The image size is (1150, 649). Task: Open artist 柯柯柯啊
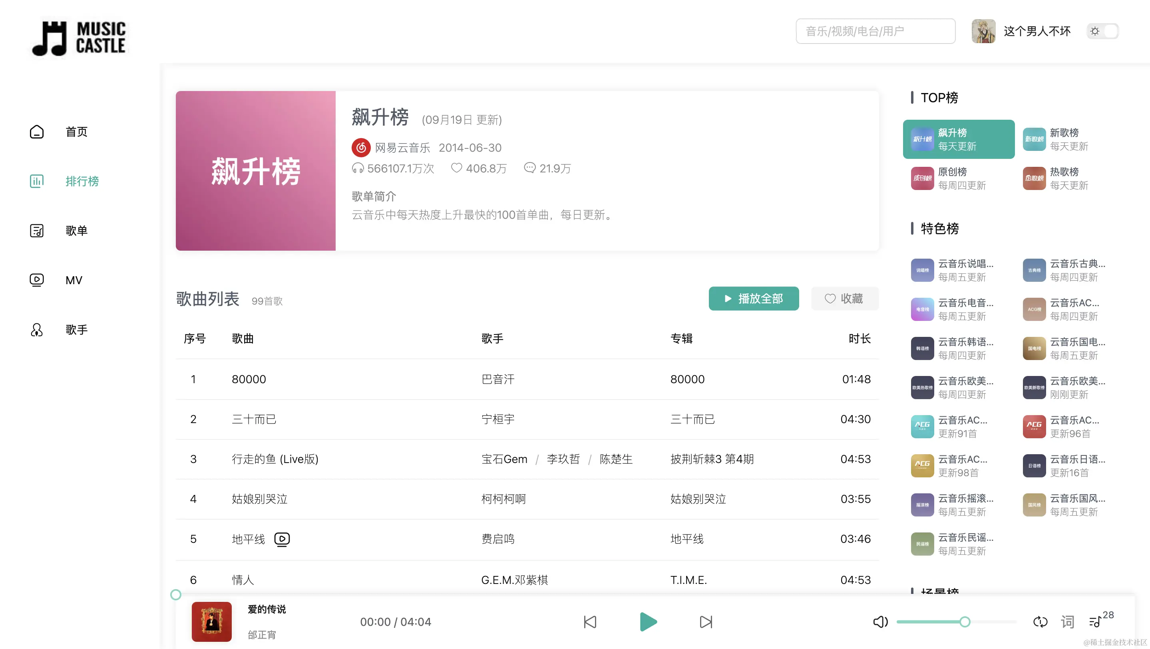503,499
